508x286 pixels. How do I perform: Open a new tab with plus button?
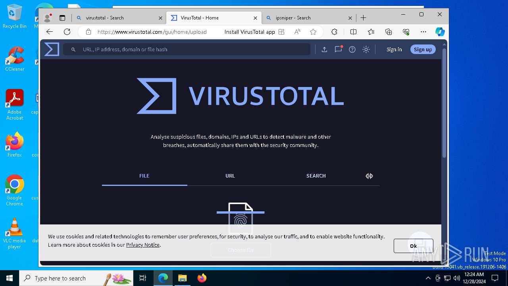363,17
